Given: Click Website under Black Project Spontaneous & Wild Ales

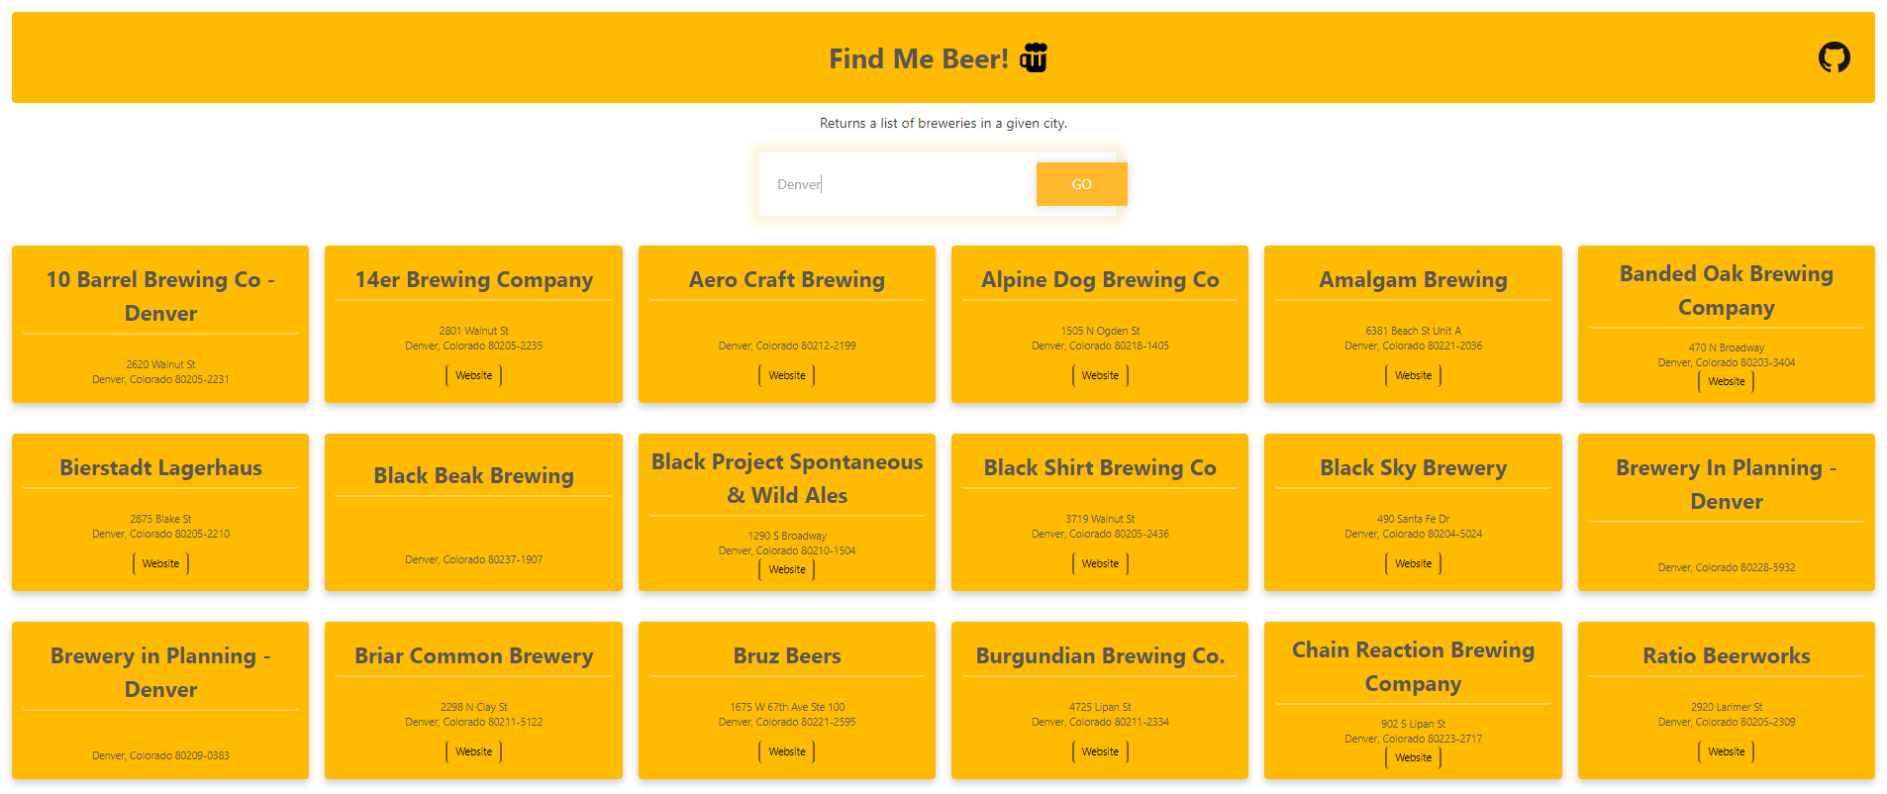Looking at the screenshot, I should pyautogui.click(x=786, y=569).
